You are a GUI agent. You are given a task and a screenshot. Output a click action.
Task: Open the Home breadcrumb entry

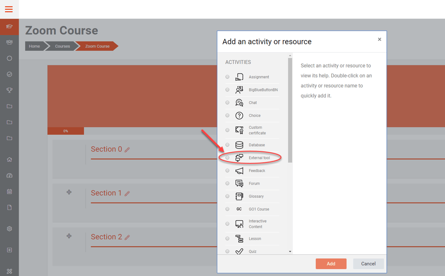(x=34, y=46)
